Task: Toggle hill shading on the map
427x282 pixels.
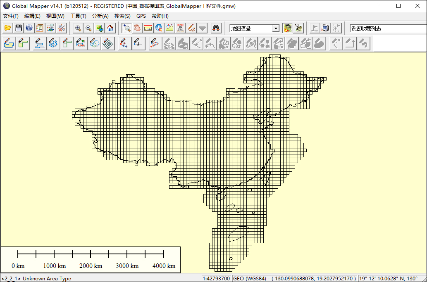Action: click(287, 28)
